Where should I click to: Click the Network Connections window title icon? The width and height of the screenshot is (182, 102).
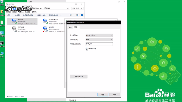coord(7,4)
